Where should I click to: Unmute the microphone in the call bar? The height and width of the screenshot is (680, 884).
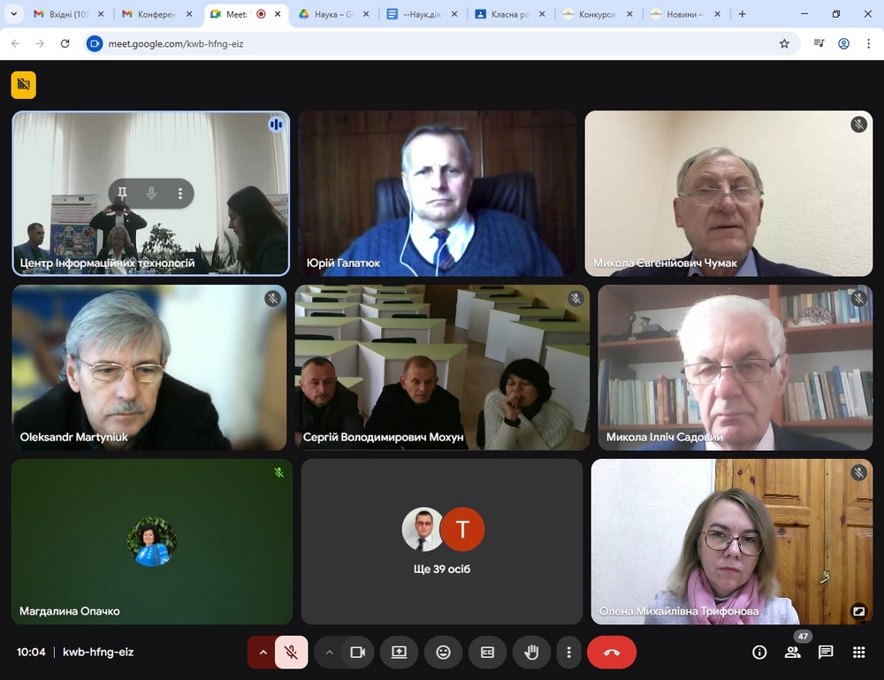291,653
